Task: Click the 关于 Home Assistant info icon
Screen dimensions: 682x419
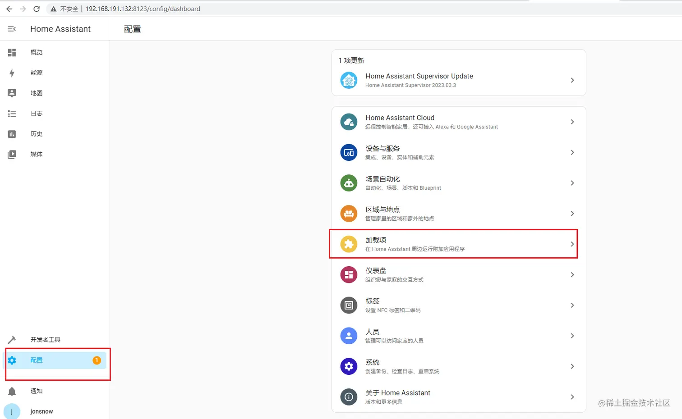Action: click(x=349, y=397)
